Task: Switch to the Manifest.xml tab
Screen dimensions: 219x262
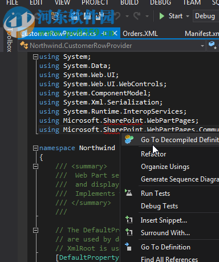Action: (202, 34)
